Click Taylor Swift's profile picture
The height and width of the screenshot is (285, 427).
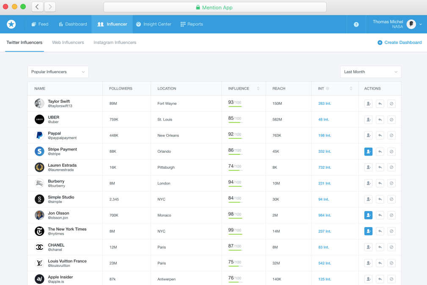click(39, 104)
